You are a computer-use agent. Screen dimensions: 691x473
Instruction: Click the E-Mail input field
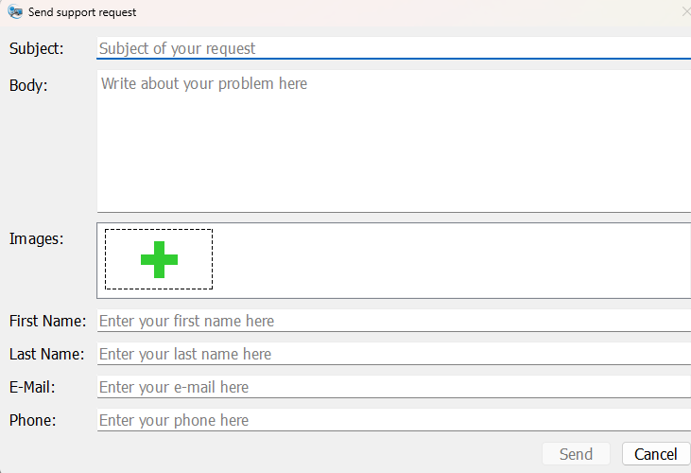click(x=393, y=387)
